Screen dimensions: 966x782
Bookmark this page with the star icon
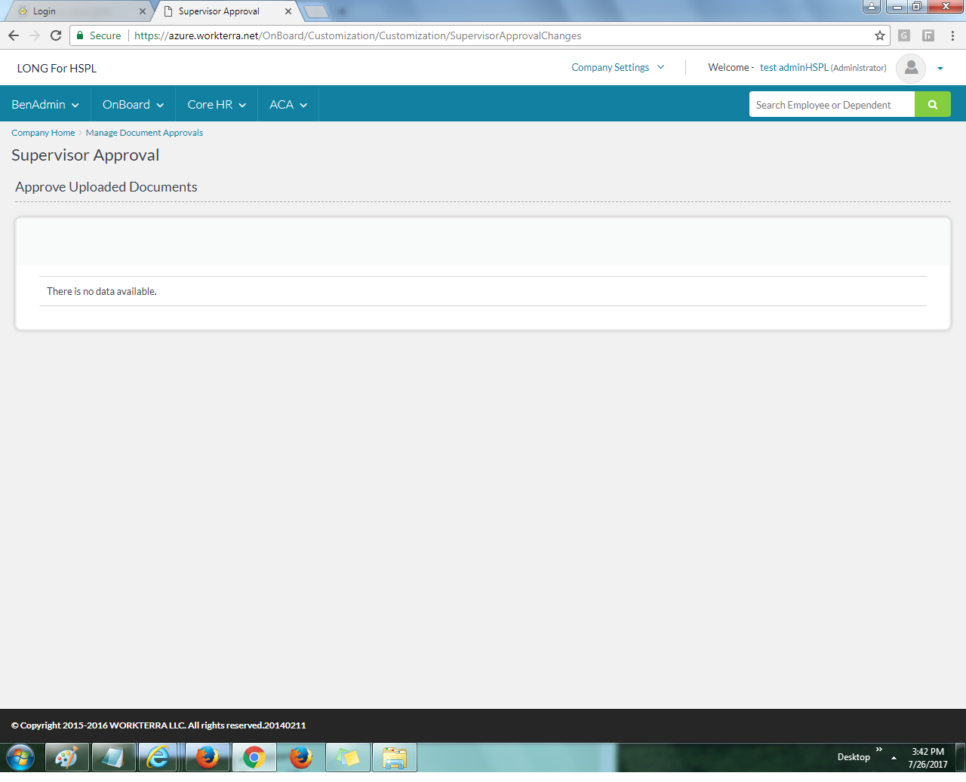879,35
